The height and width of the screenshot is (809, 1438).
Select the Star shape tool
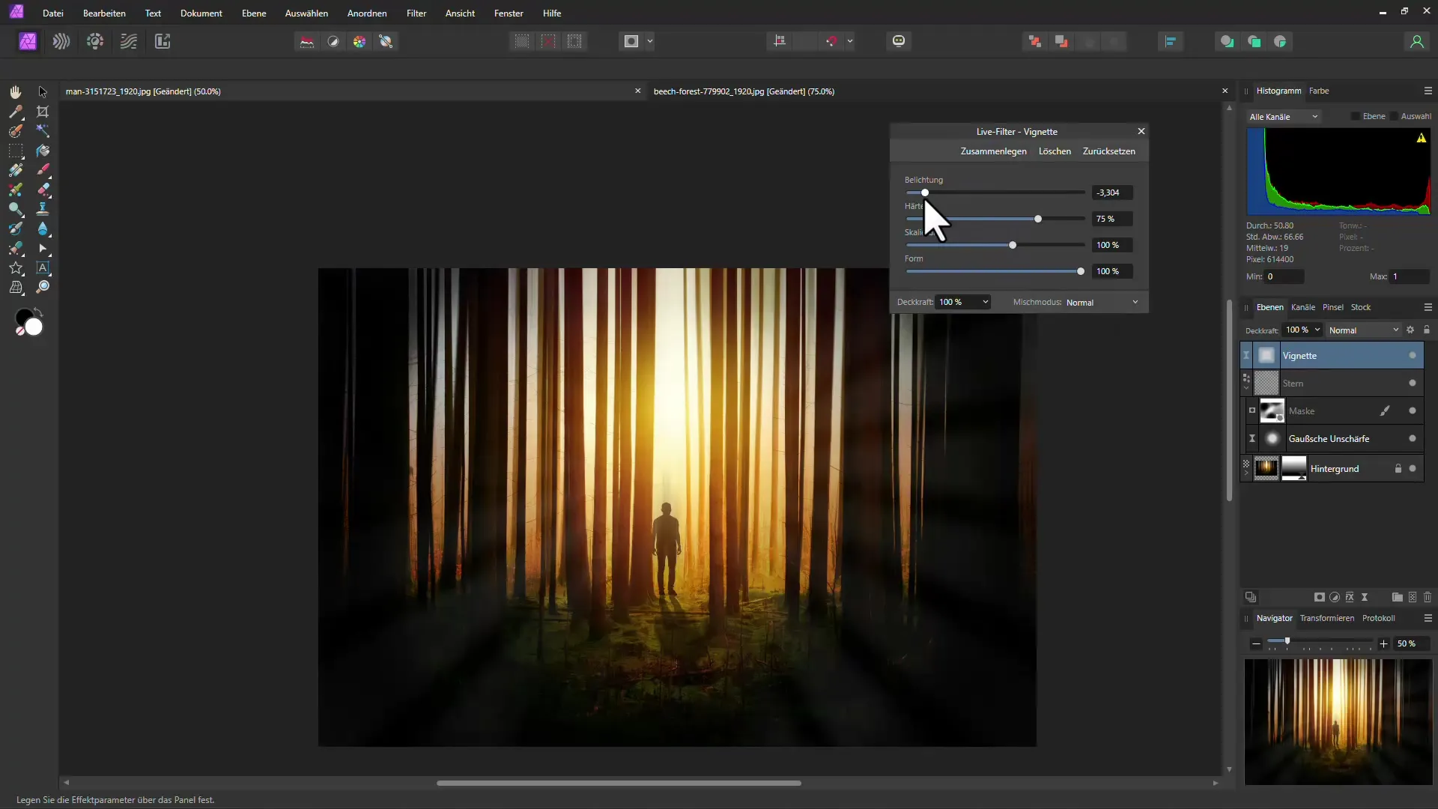click(x=15, y=267)
